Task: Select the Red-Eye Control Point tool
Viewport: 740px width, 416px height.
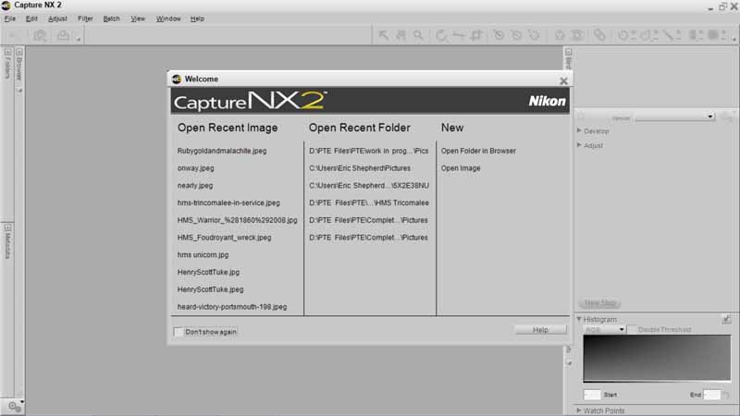Action: (x=576, y=35)
